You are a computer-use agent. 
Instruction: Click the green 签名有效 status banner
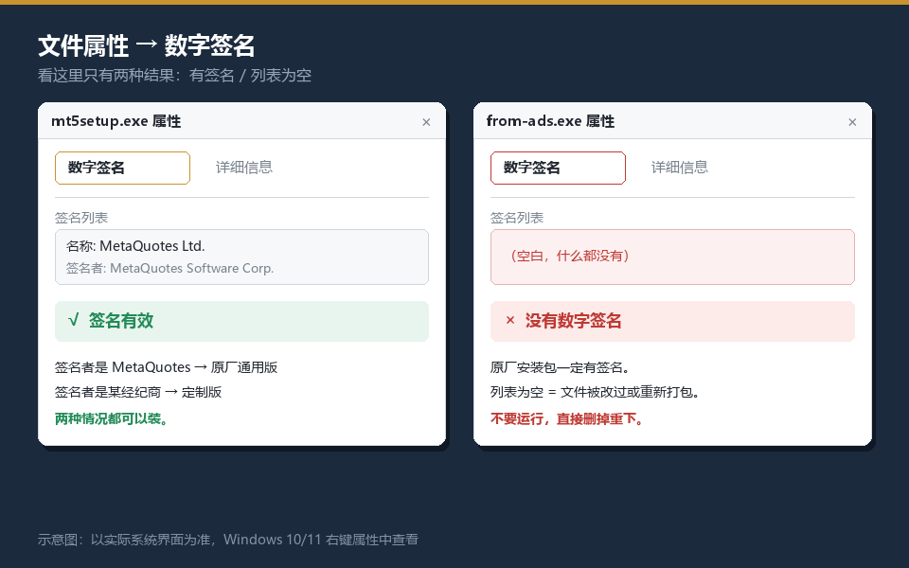tap(241, 321)
